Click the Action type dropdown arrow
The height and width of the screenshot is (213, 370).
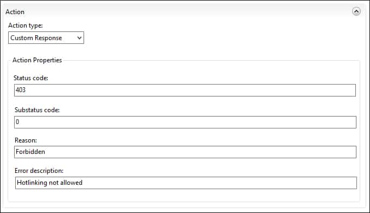point(80,38)
